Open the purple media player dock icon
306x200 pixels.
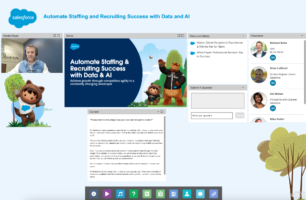[x=107, y=194]
